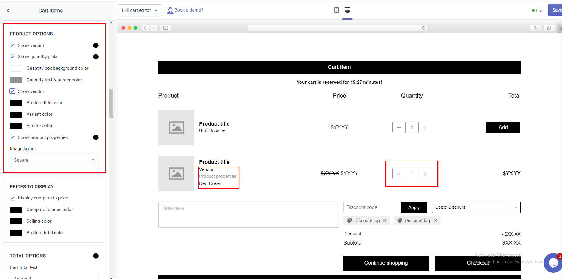Image resolution: width=562 pixels, height=279 pixels.
Task: Switch to mobile preview icon
Action: click(336, 10)
